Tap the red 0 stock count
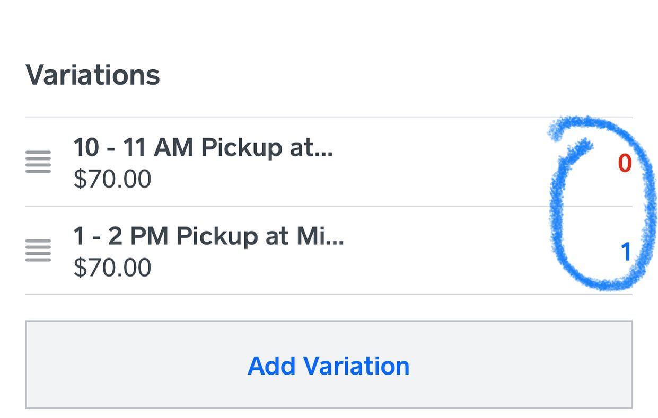Screen dimensions: 658x418 point(625,164)
